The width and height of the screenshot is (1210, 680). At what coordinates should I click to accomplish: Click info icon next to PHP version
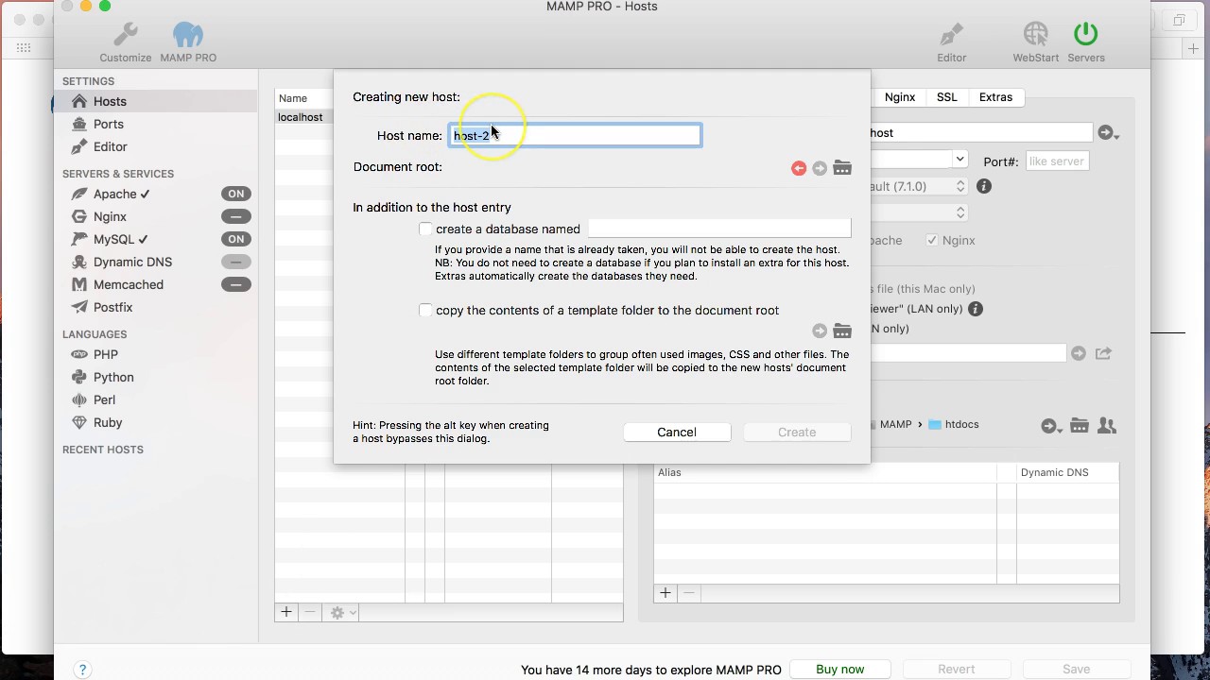[x=984, y=186]
